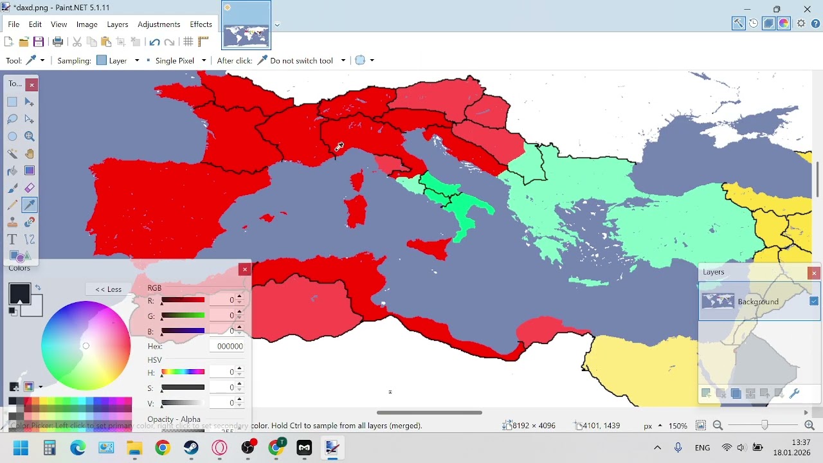Image resolution: width=823 pixels, height=463 pixels.
Task: Select the Recolor tool
Action: click(x=30, y=222)
